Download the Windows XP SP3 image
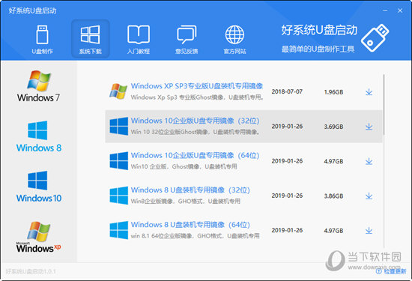Screen dimensions: 412x281 point(369,91)
